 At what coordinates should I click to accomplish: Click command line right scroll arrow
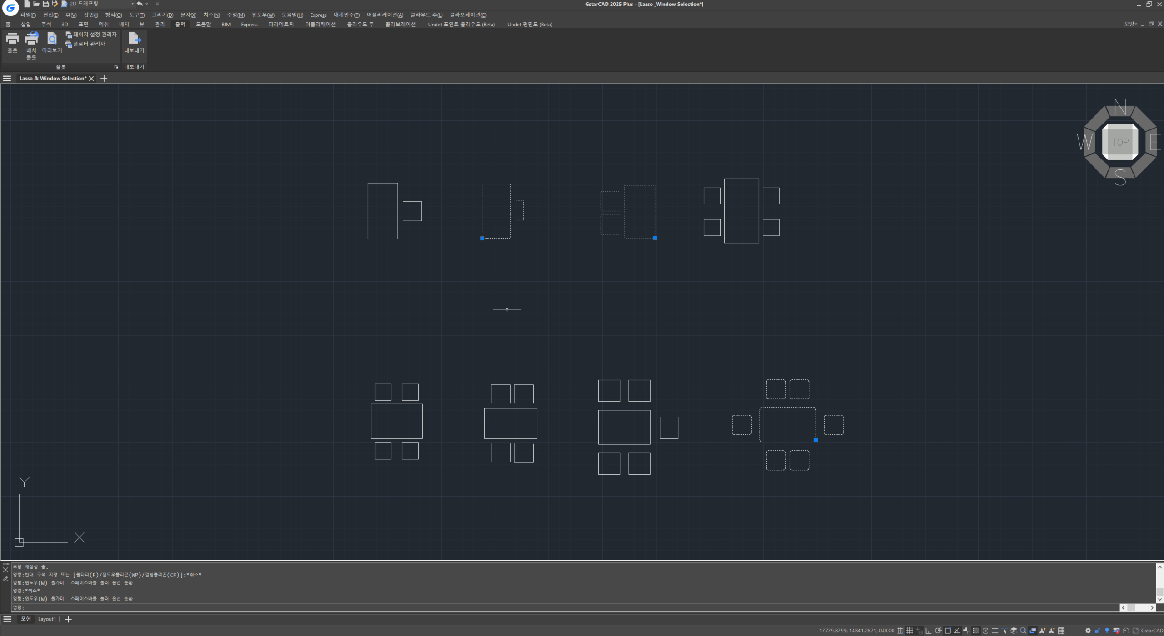click(1152, 608)
